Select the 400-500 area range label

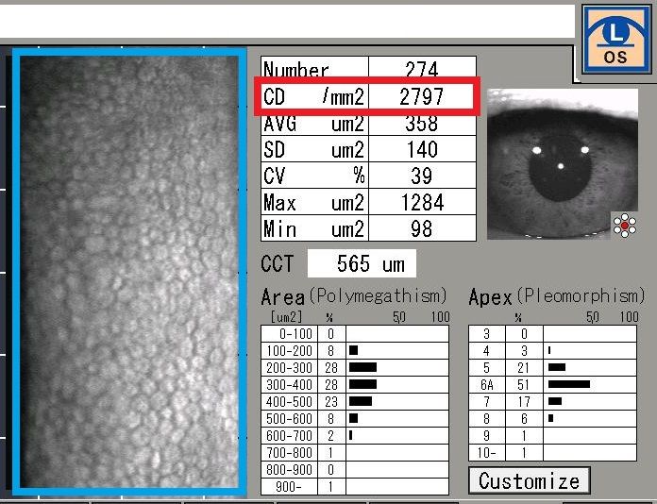289,402
